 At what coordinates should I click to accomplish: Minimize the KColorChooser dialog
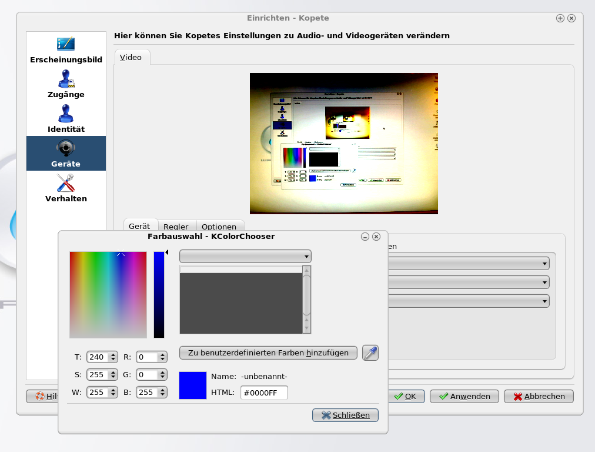365,237
